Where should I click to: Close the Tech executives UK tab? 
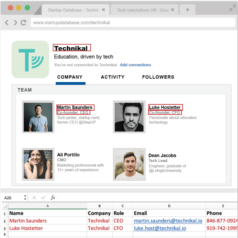click(173, 10)
